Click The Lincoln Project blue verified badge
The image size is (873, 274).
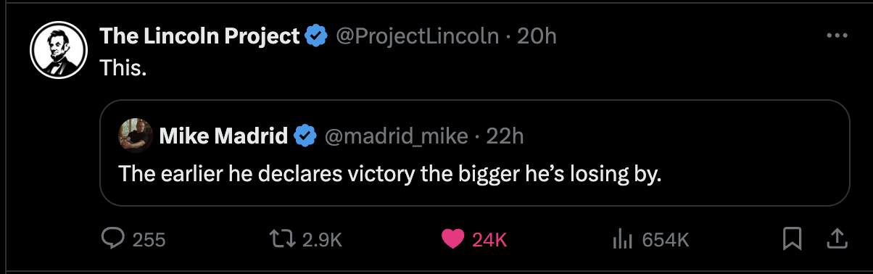[x=315, y=36]
